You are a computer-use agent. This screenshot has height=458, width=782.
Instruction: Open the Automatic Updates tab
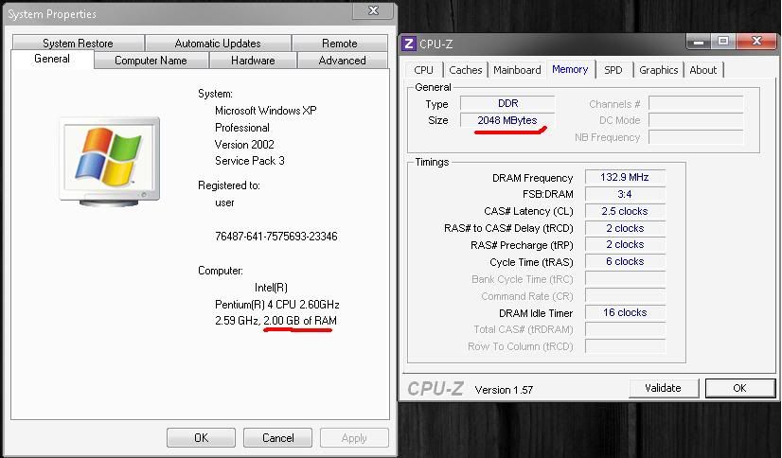click(218, 44)
